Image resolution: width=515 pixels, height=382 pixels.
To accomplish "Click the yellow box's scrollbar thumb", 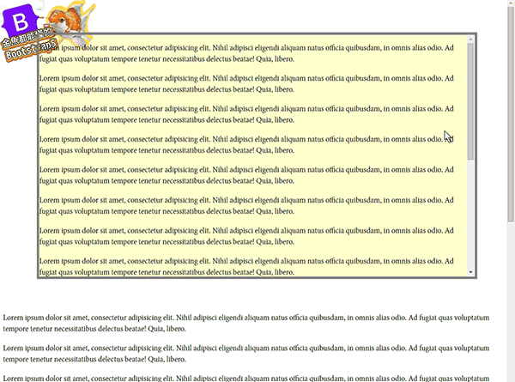I will 470,102.
